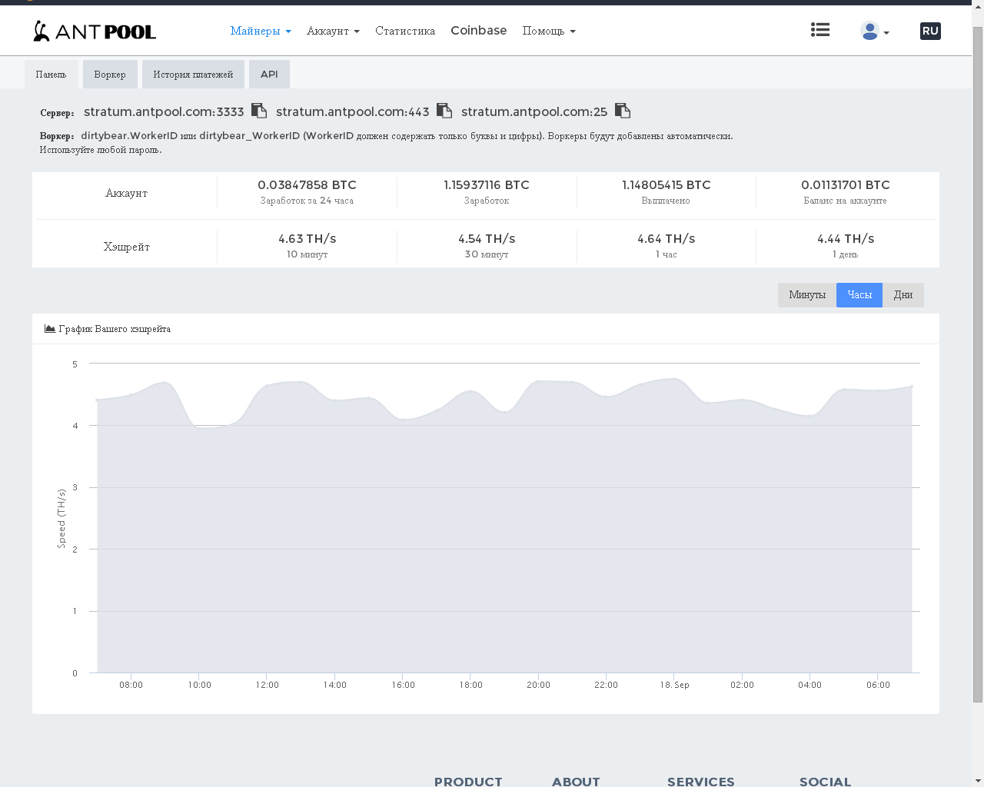Expand the Аккаунт dropdown menu

[x=333, y=31]
